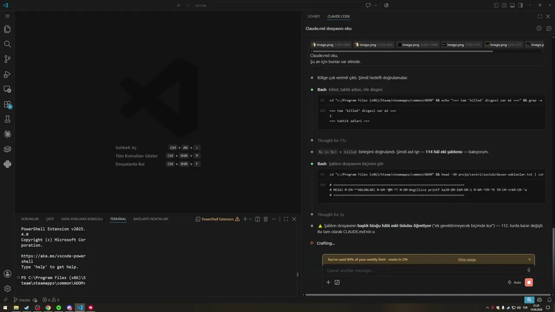This screenshot has height=312, width=555.
Task: Open Chrome from Windows taskbar
Action: (x=48, y=308)
